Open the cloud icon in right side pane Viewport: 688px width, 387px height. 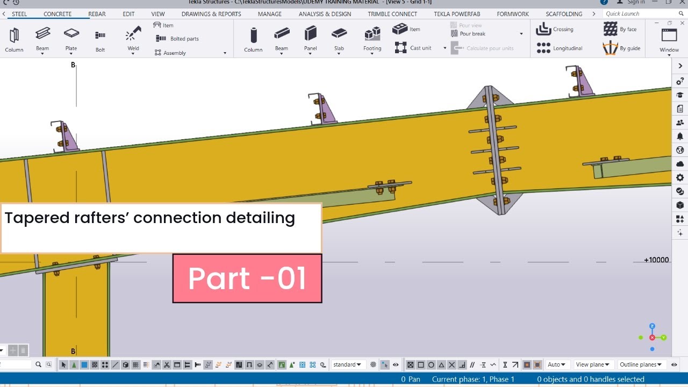(x=680, y=163)
